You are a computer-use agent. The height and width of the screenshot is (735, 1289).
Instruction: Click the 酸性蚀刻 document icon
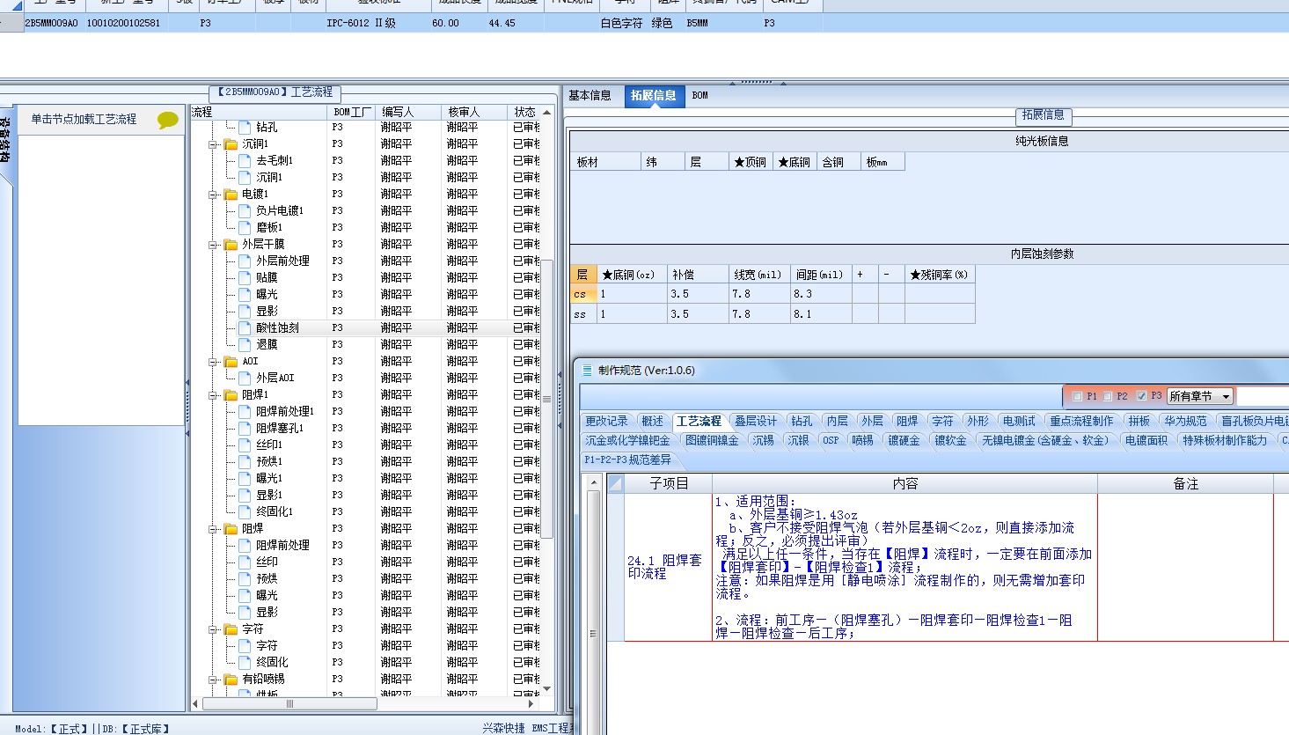tap(245, 327)
